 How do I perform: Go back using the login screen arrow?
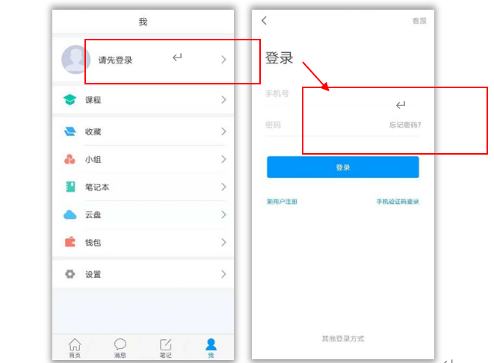(264, 21)
